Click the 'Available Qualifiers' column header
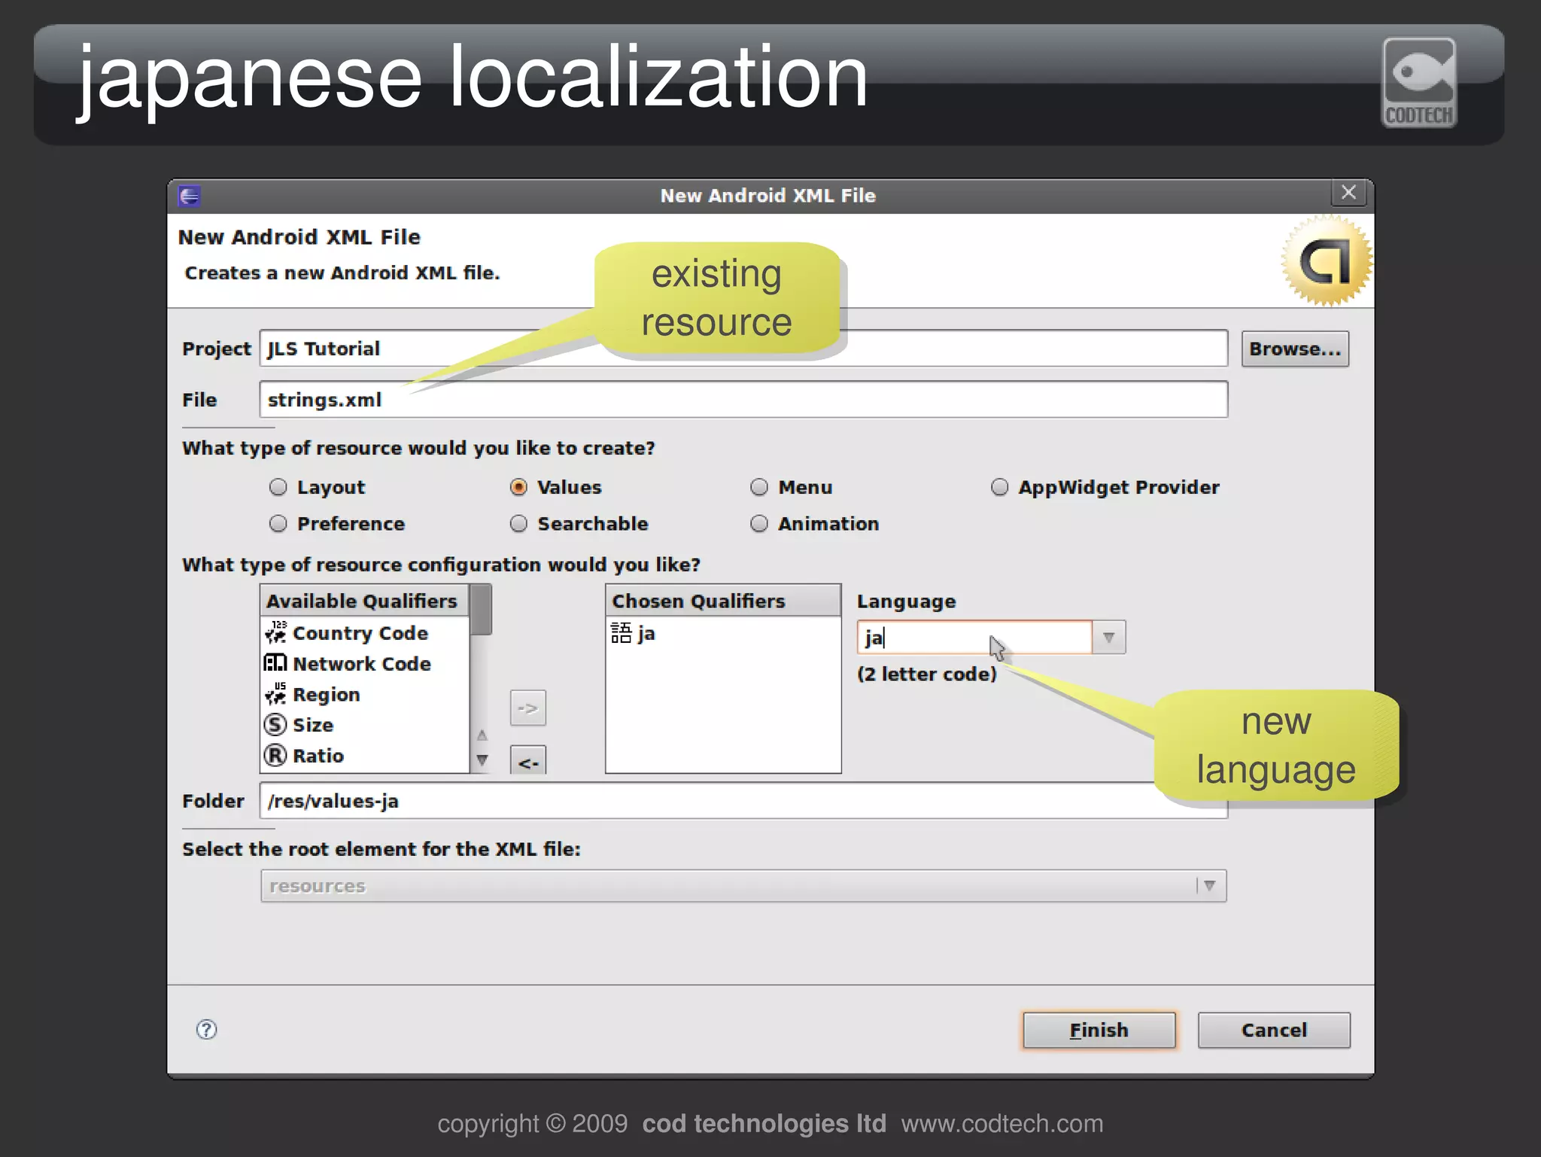1541x1157 pixels. (x=364, y=601)
